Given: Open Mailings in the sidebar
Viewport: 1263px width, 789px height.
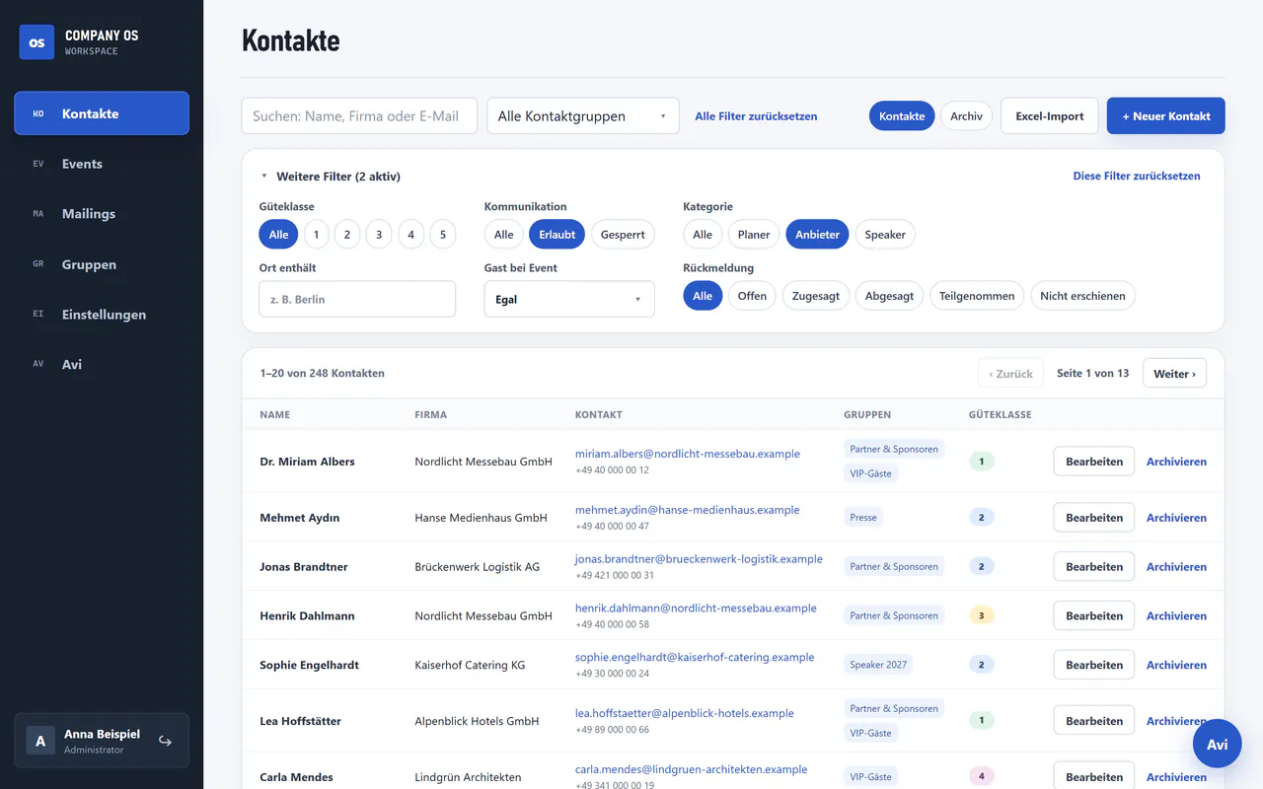Looking at the screenshot, I should coord(102,214).
